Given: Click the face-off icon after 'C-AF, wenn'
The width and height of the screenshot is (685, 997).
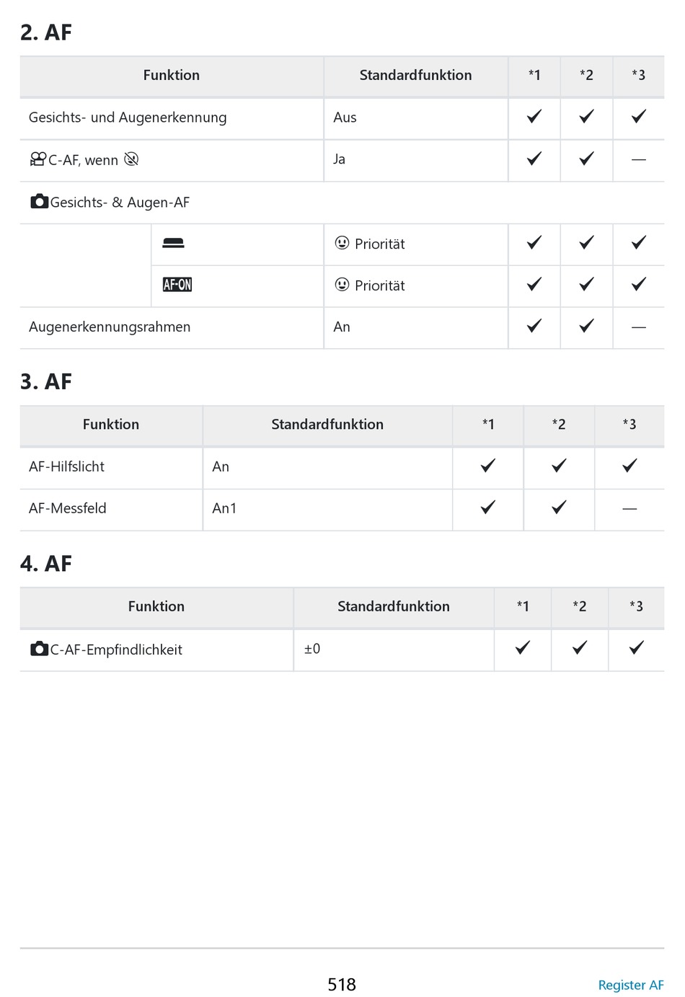Looking at the screenshot, I should click(x=131, y=159).
